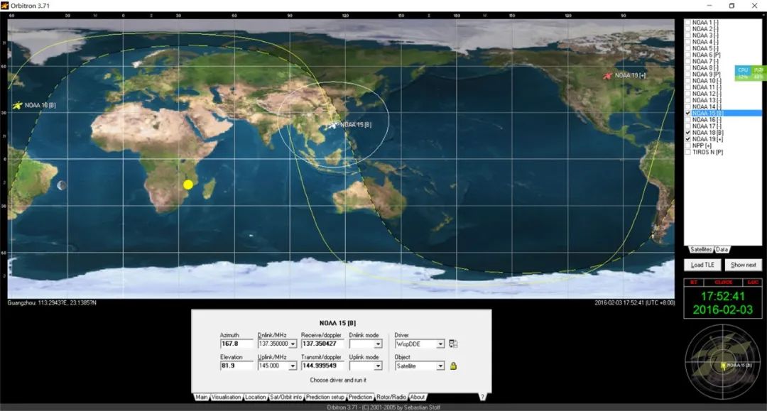Open the About tab
This screenshot has width=767, height=411.
point(418,397)
